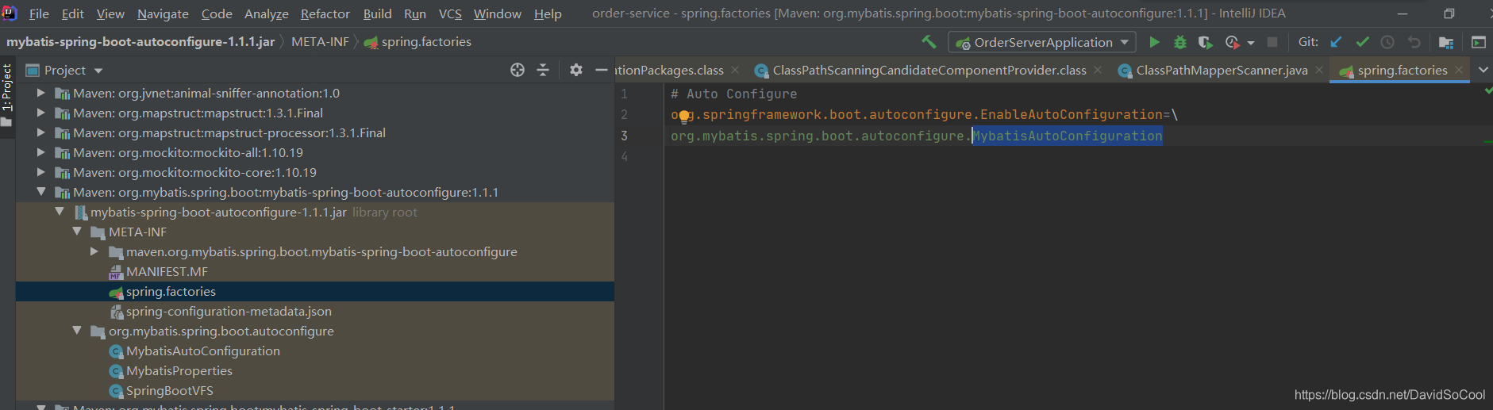Expand Maven mapstruct-processor:1.3.1.Final node
1493x410 pixels.
pyautogui.click(x=40, y=132)
